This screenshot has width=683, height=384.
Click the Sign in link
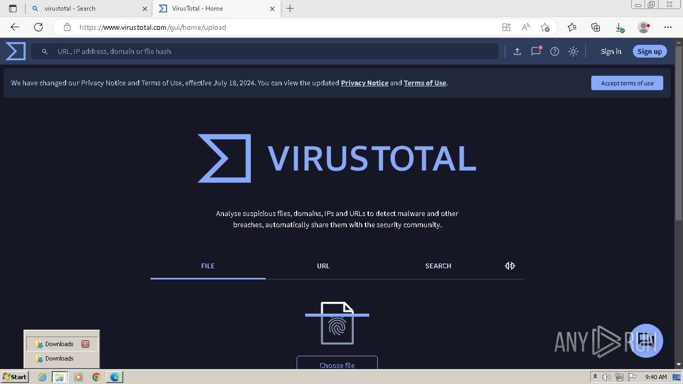[x=611, y=51]
